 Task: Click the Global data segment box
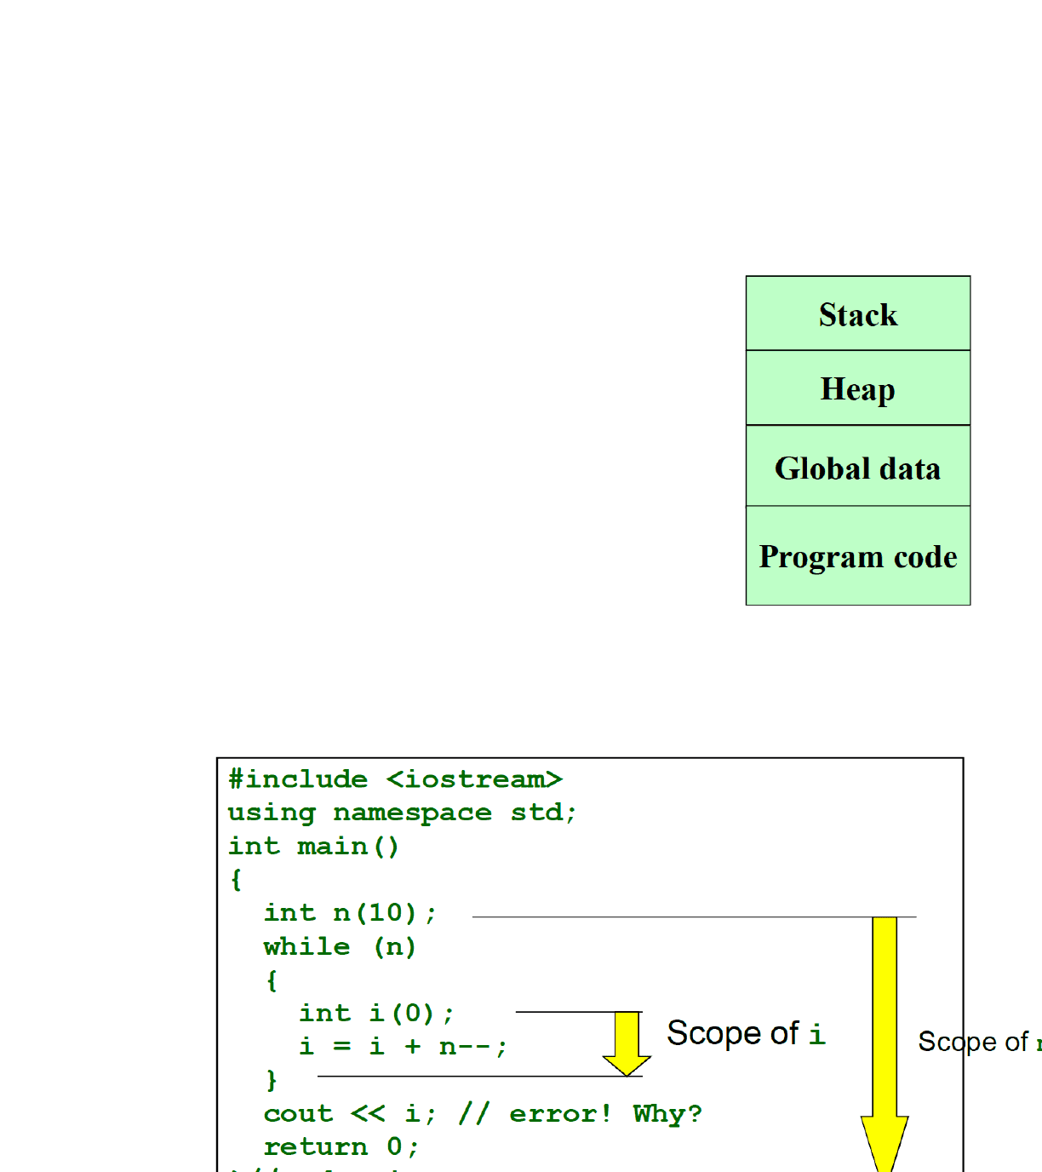coord(857,467)
